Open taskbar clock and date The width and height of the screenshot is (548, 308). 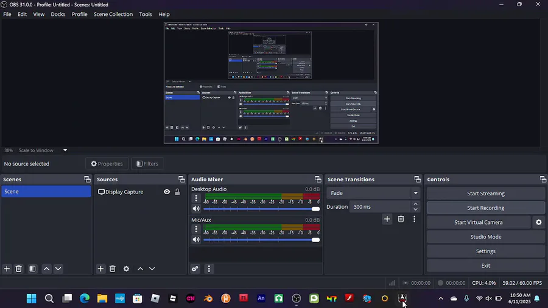(519, 298)
